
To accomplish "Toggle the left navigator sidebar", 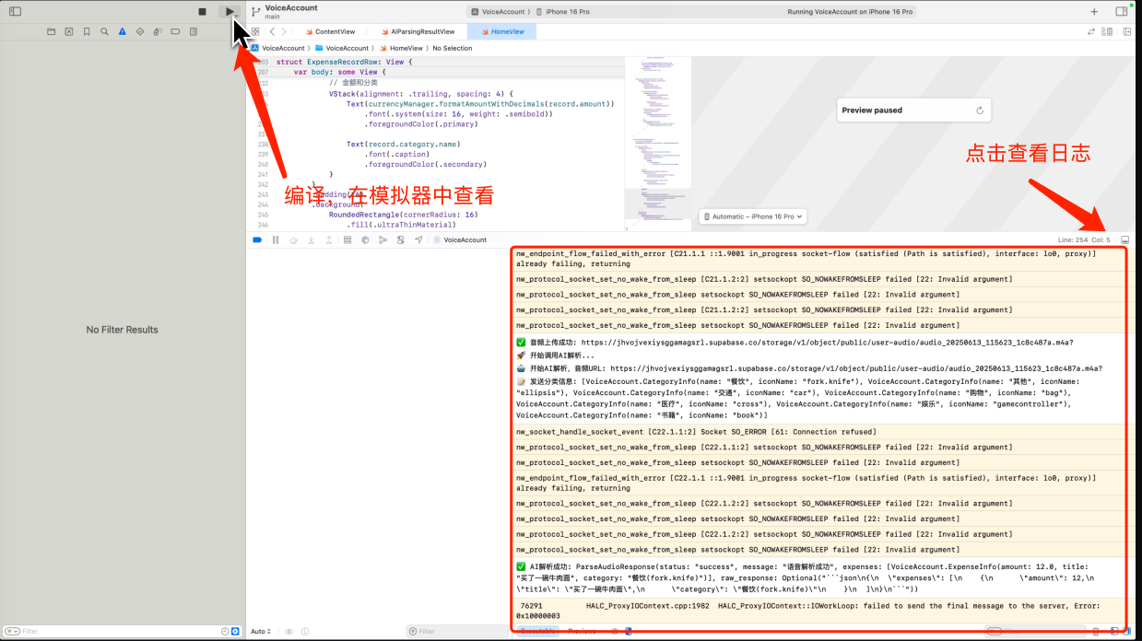I will [x=15, y=11].
